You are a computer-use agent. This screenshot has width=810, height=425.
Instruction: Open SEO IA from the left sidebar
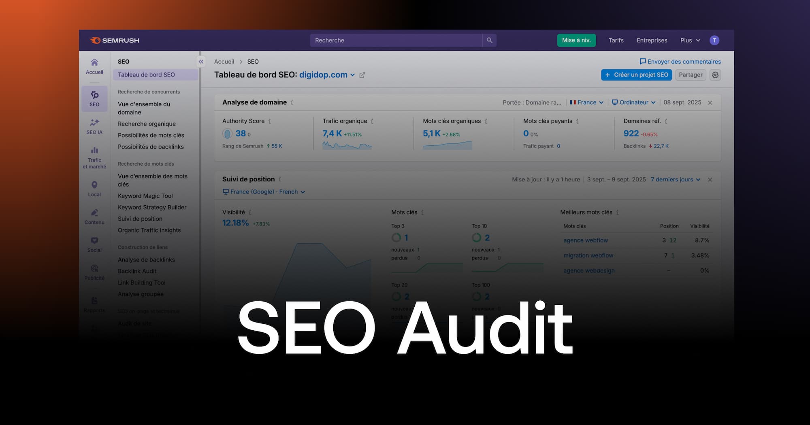tap(94, 125)
